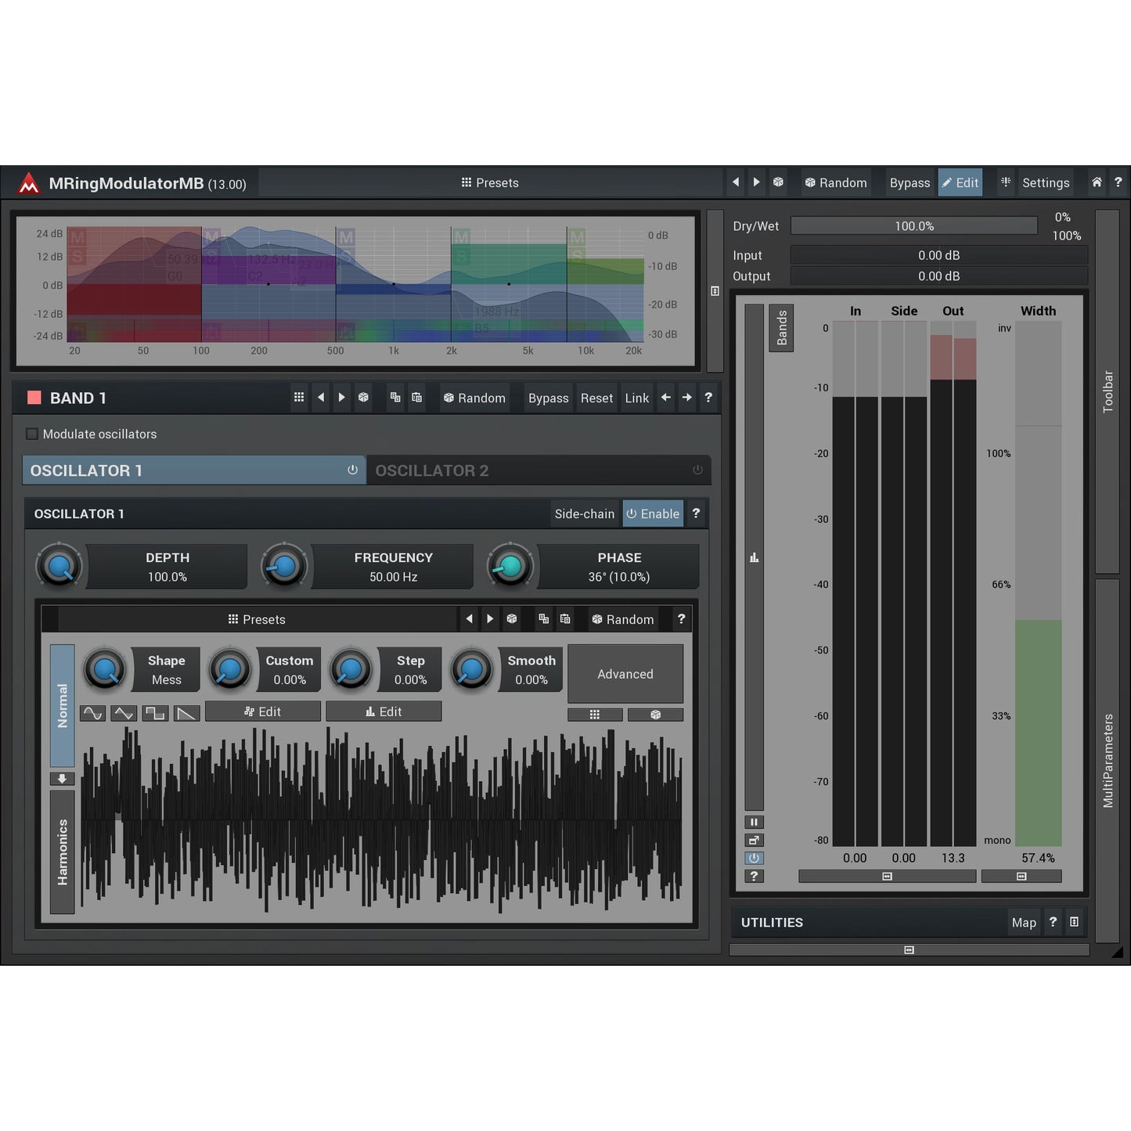The height and width of the screenshot is (1131, 1131).
Task: Adjust the Depth knob for Oscillator 1
Action: point(59,566)
